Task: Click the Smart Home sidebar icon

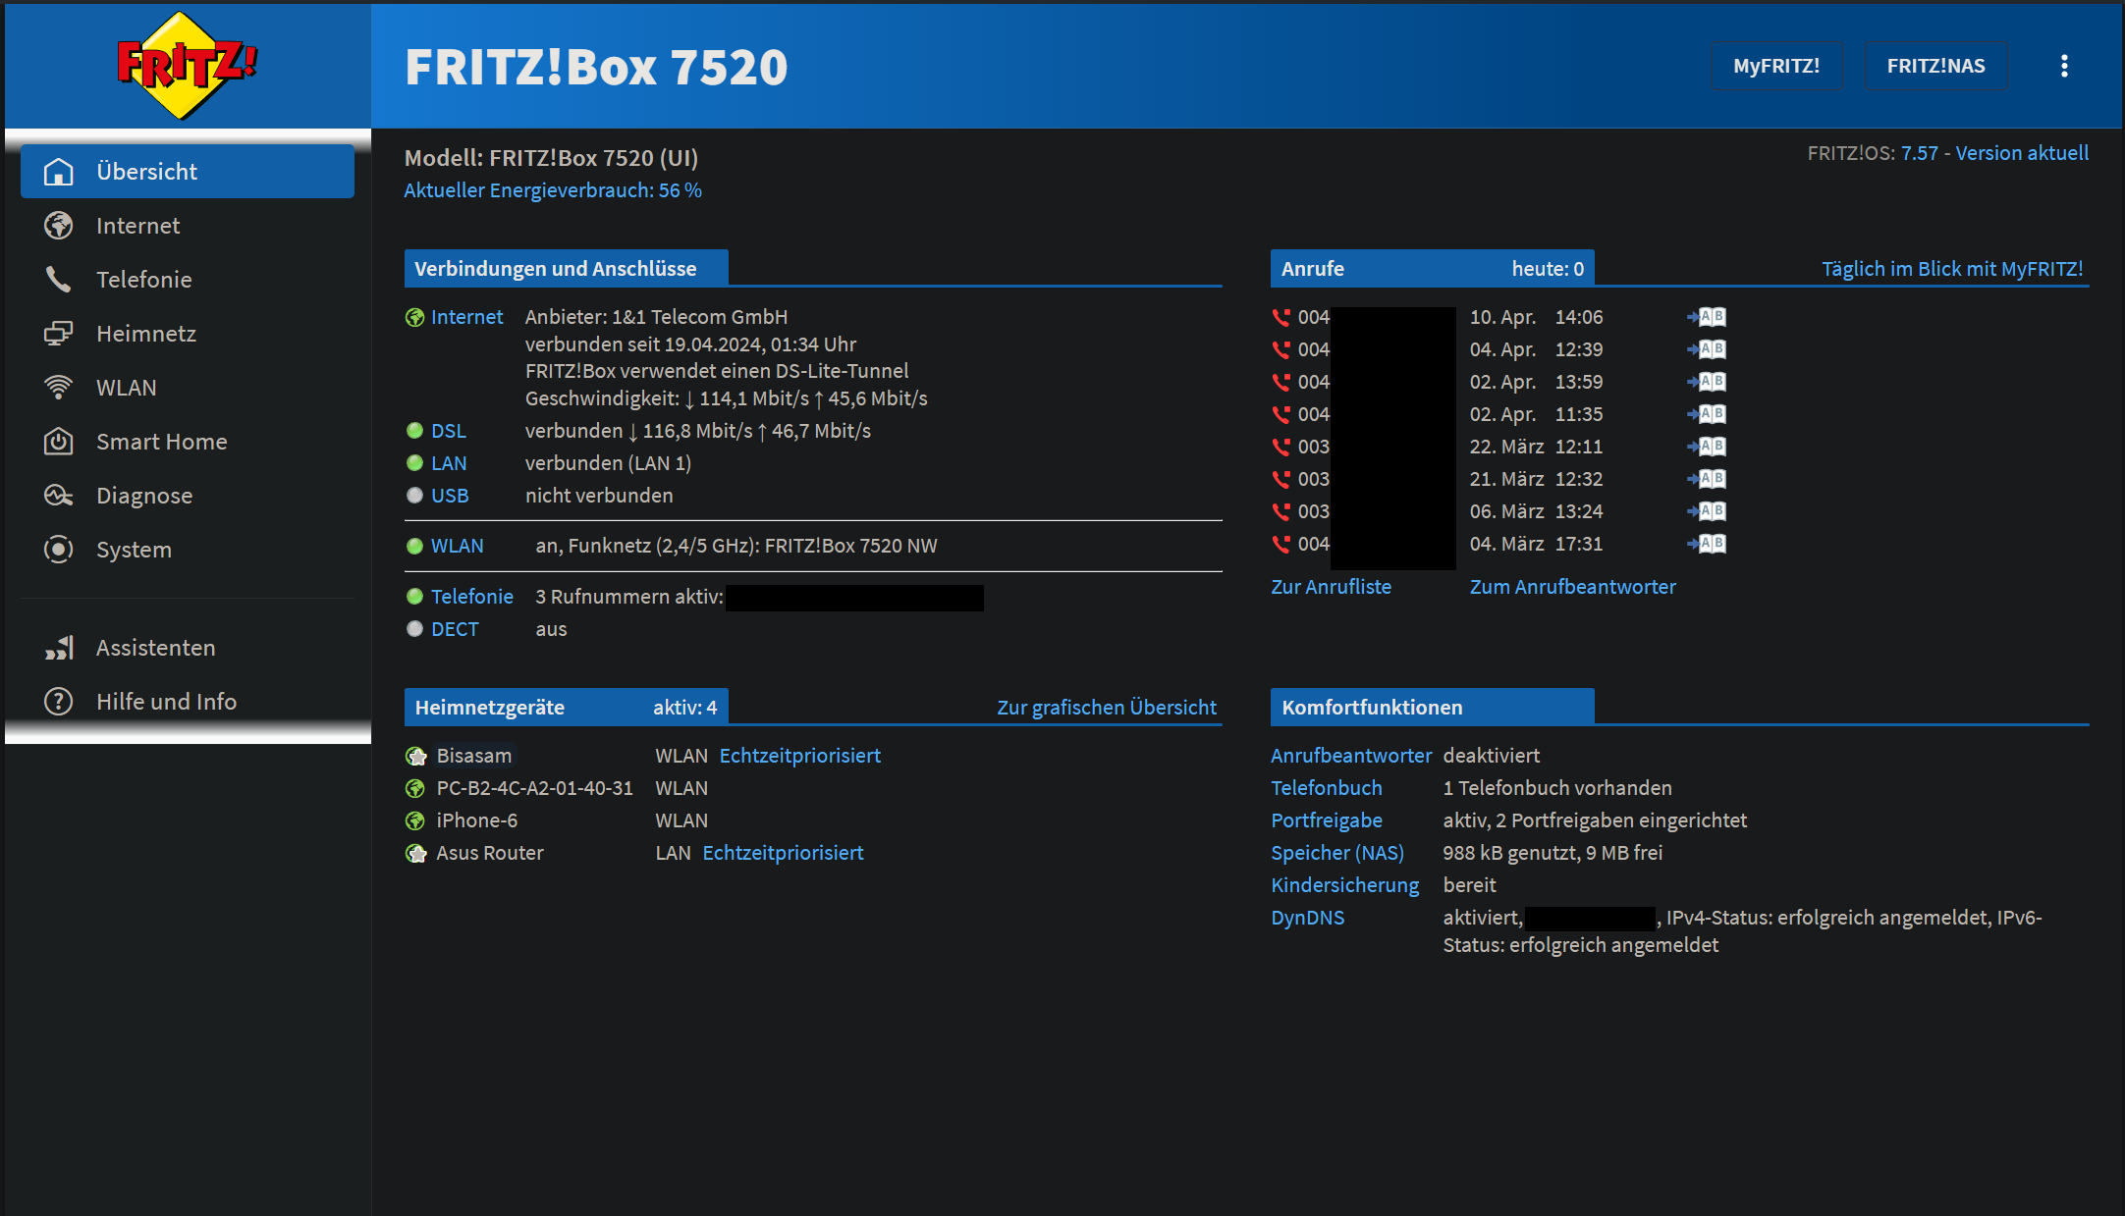Action: click(x=58, y=442)
